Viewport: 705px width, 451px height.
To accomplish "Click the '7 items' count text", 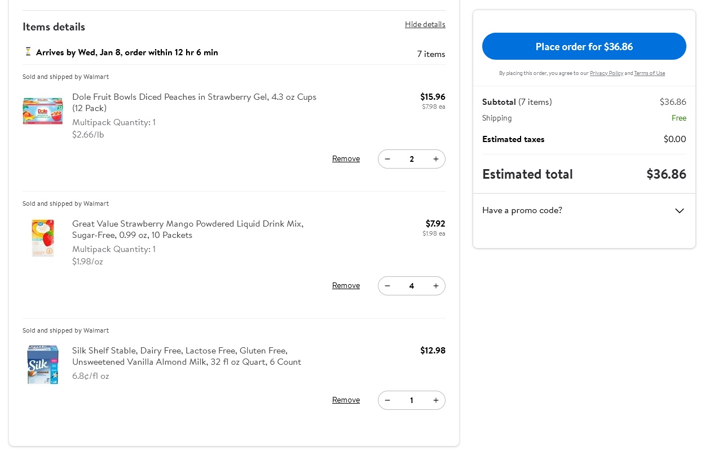I will click(431, 54).
